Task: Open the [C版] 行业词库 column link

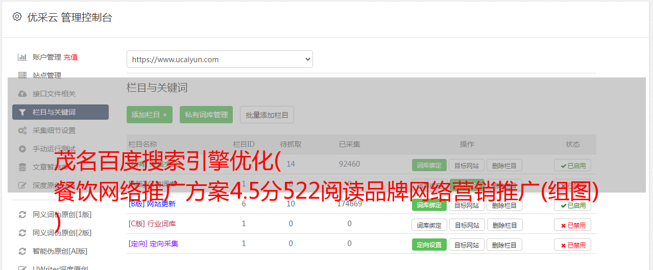Action: [x=152, y=224]
